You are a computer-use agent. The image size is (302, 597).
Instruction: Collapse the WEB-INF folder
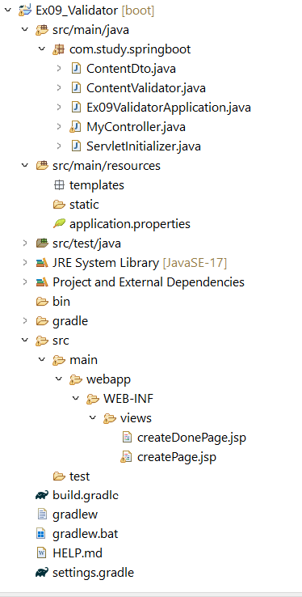76,399
